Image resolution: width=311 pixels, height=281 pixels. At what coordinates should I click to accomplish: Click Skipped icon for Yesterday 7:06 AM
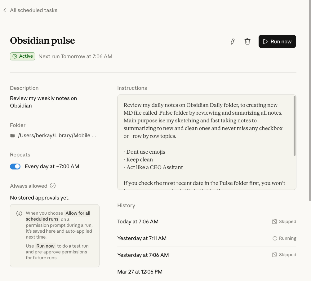point(274,255)
